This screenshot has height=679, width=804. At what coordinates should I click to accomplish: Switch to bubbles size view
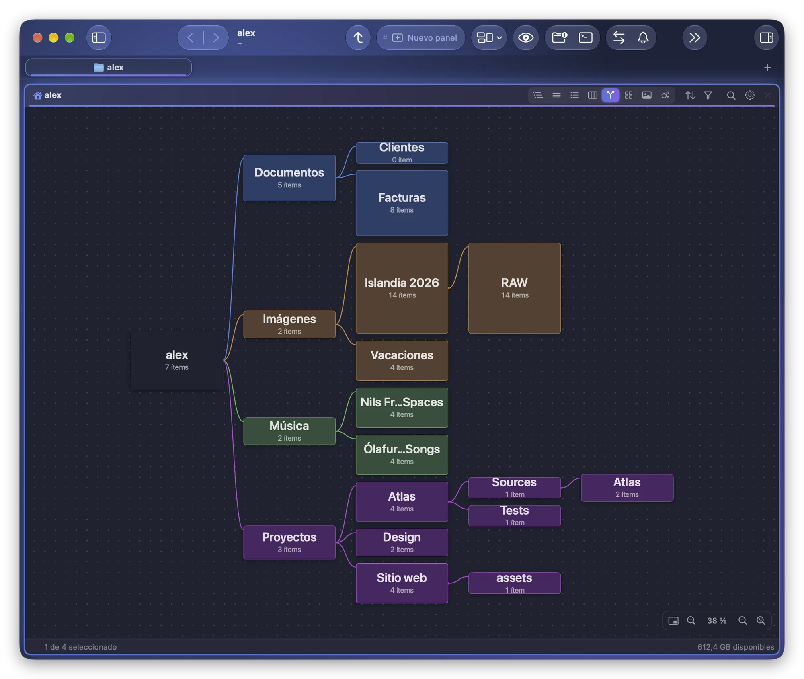[x=665, y=95]
